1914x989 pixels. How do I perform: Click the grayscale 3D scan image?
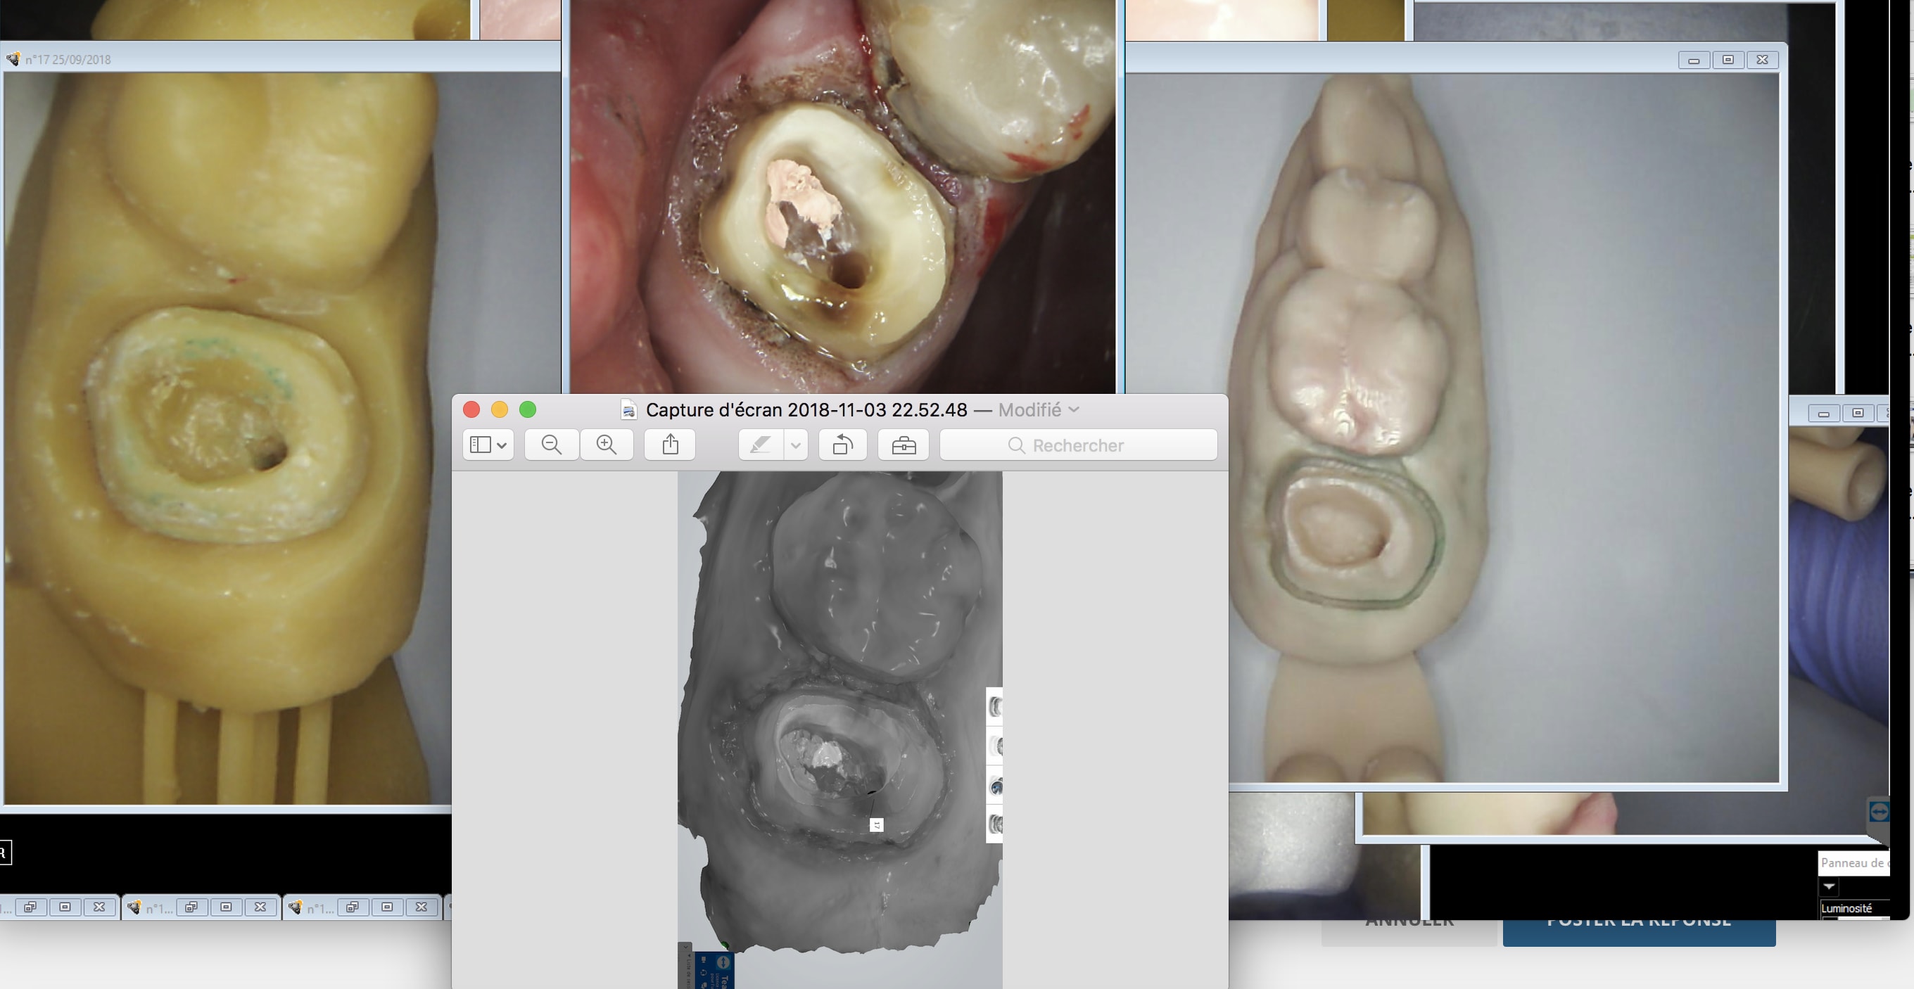click(839, 706)
